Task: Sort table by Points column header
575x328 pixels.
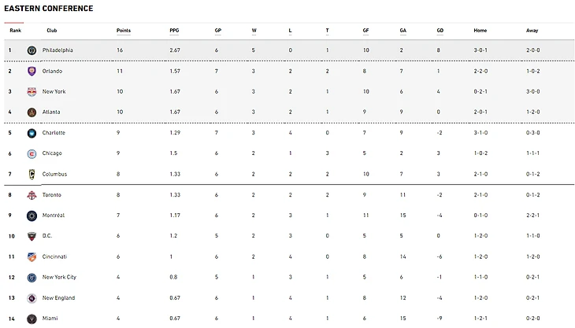Action: [x=124, y=31]
